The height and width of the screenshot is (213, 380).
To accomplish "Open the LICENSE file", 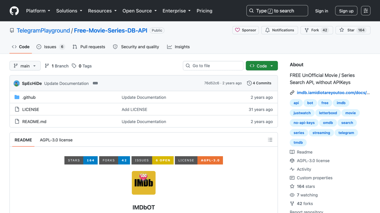I will tap(31, 109).
